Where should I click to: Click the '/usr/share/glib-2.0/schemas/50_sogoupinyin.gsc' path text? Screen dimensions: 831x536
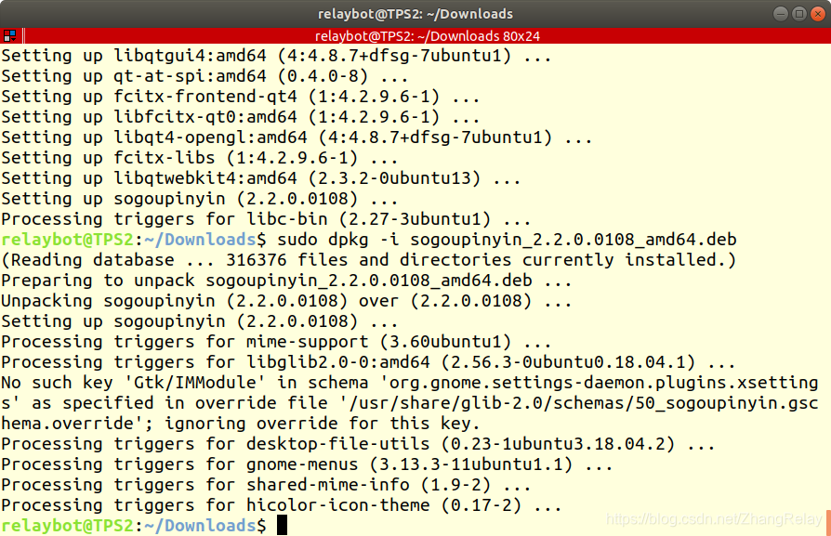pyautogui.click(x=583, y=403)
